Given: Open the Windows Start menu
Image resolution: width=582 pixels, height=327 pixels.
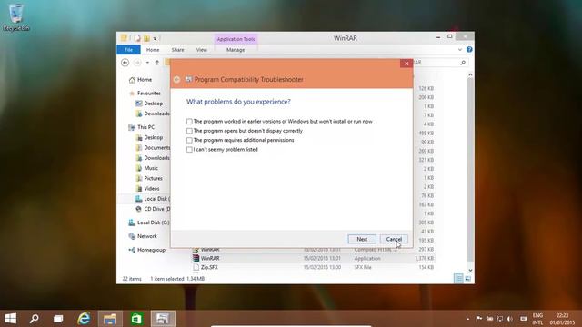Looking at the screenshot, I should (11, 319).
